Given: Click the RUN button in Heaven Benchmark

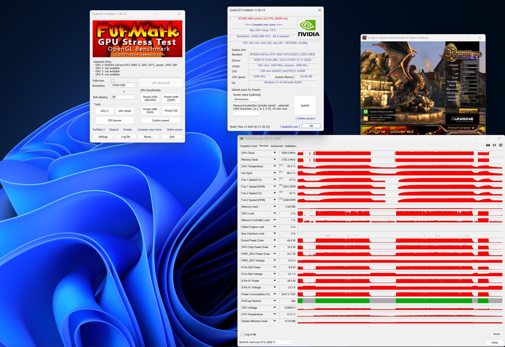Looking at the screenshot, I should click(x=468, y=111).
